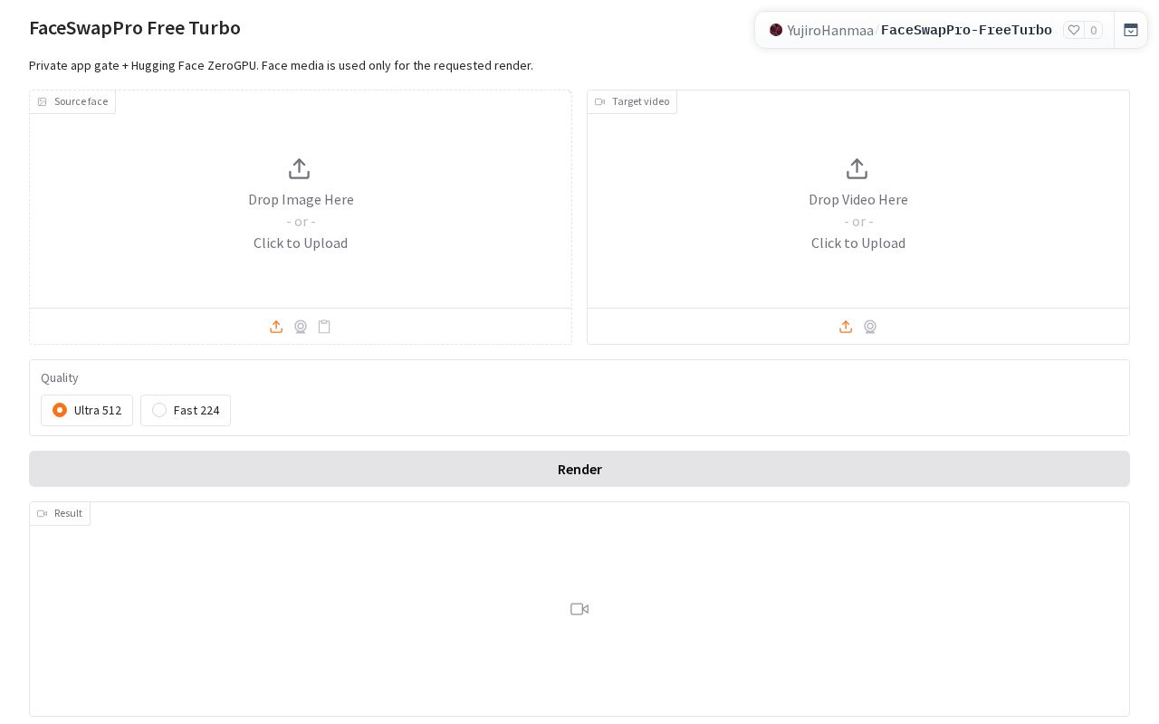Image resolution: width=1159 pixels, height=724 pixels.
Task: Open the FaceSwapPro-FreeTurbo Space link
Action: 966,31
